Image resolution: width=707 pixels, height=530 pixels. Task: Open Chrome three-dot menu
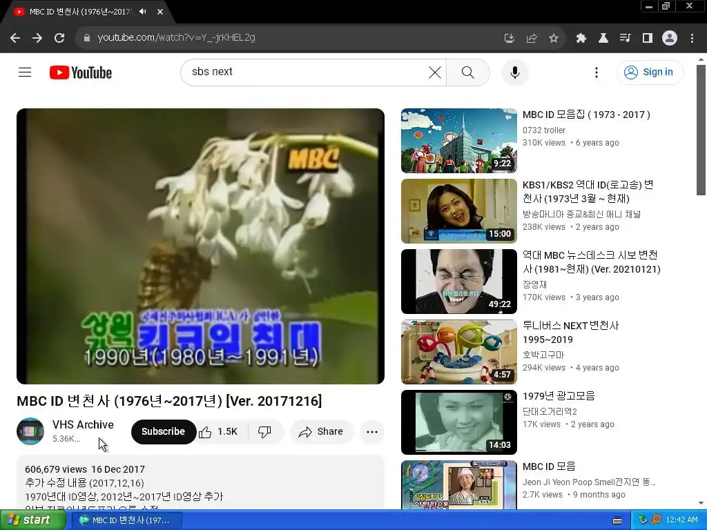coord(692,38)
